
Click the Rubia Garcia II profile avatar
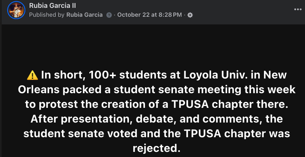click(16, 10)
